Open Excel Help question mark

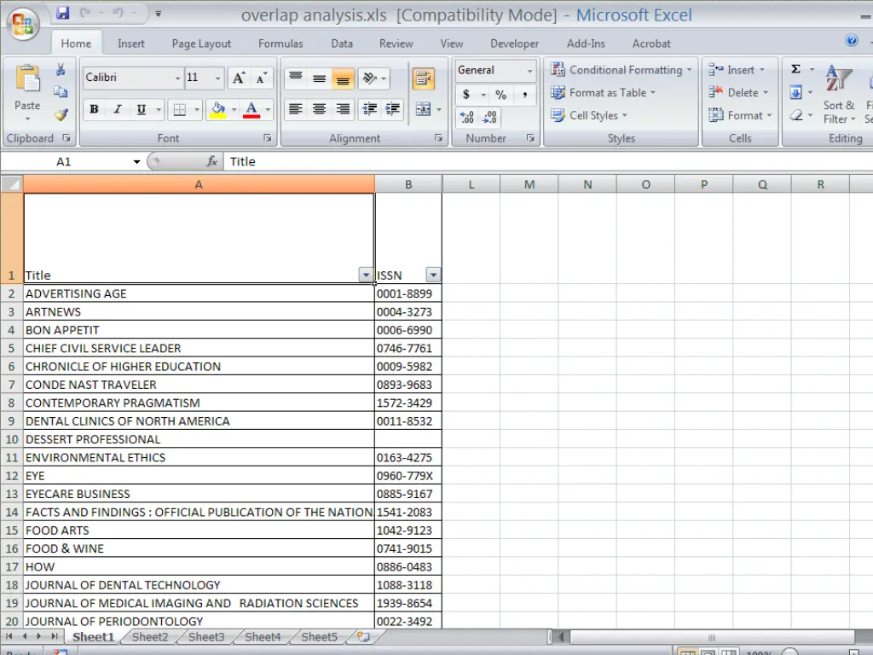coord(852,40)
